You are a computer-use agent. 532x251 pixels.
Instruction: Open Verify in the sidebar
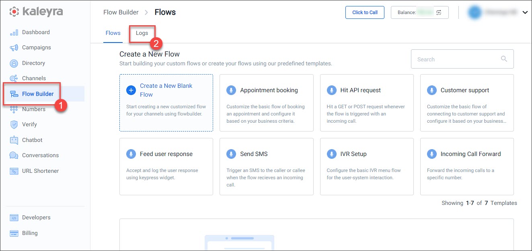29,124
